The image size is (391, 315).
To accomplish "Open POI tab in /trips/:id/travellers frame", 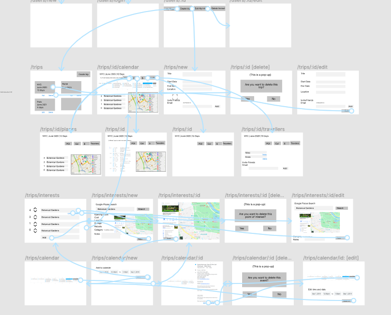I will 268,144.
